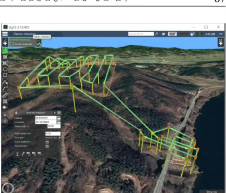Open the Turn type dropdown

pos(53,138)
